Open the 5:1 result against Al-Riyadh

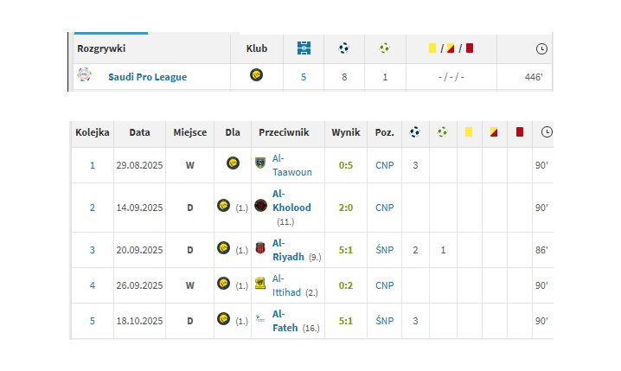(x=345, y=250)
